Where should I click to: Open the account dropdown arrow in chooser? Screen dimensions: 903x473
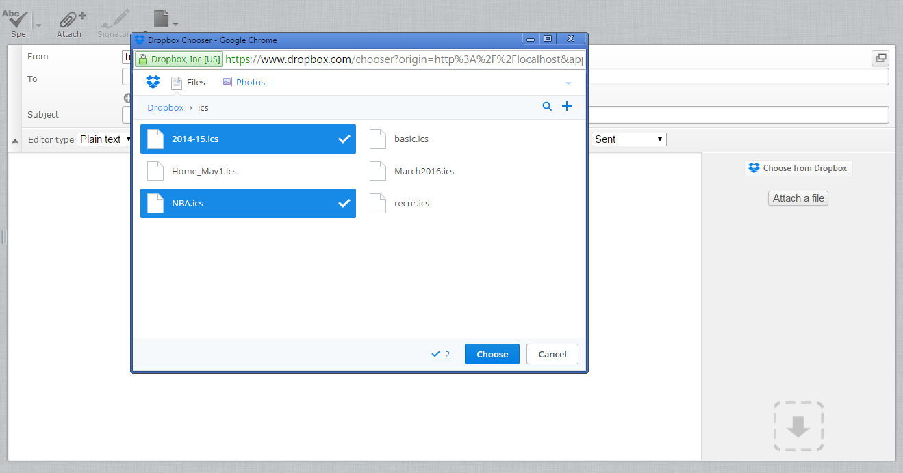568,83
